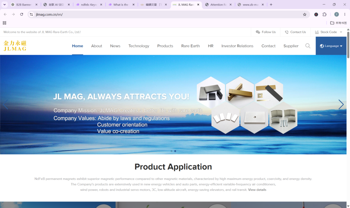Click the red K extension icon
The image size is (350, 208).
[x=316, y=14]
